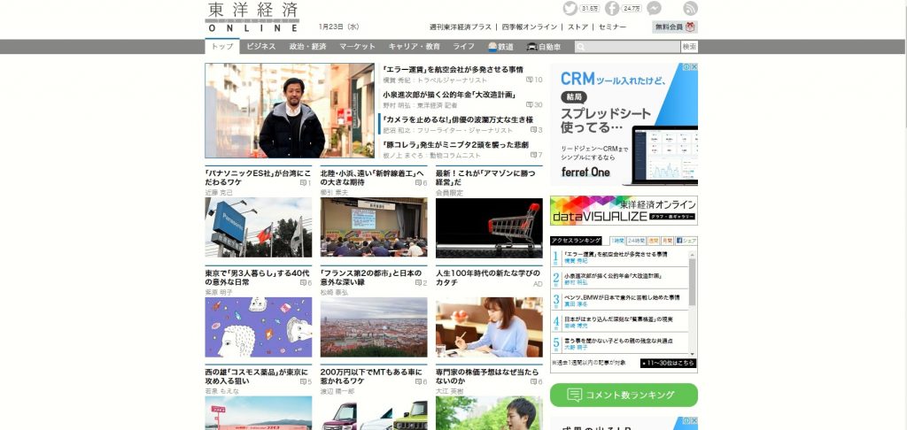Open the red shopping cart thumbnail
This screenshot has width=907, height=430.
click(489, 227)
